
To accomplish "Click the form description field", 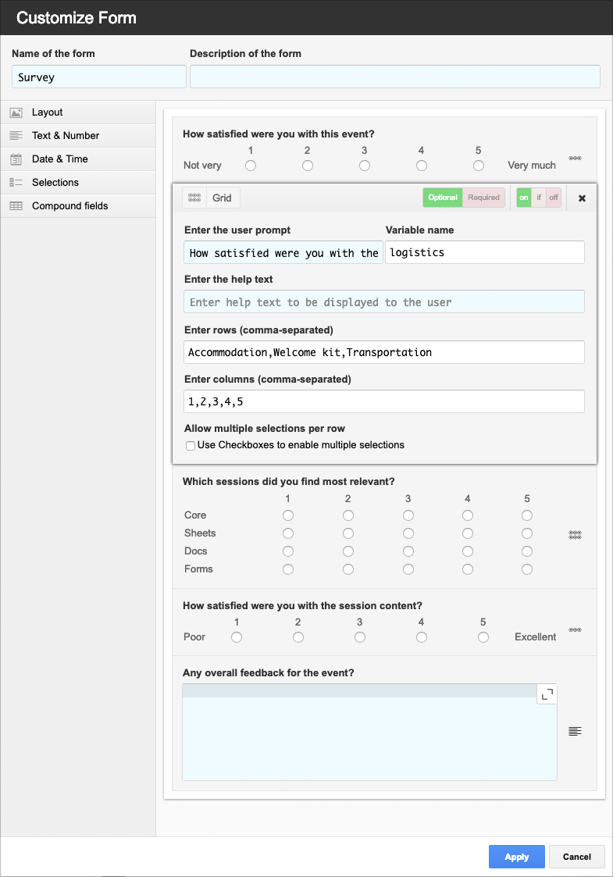I will tap(395, 77).
